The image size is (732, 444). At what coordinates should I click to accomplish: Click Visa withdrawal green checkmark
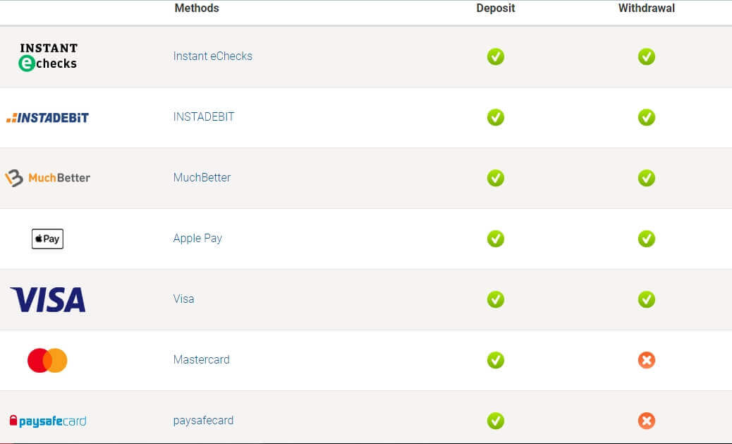tap(646, 299)
